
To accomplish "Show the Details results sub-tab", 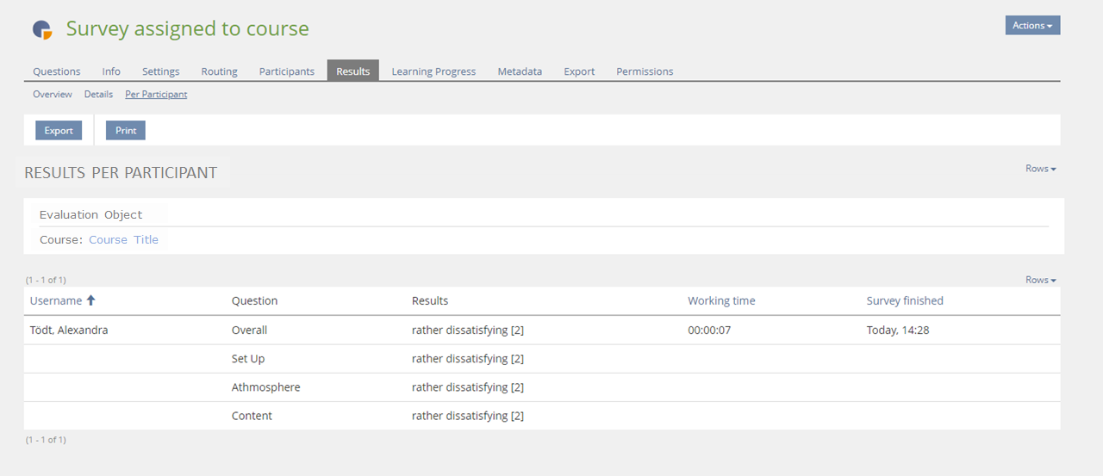I will 98,95.
